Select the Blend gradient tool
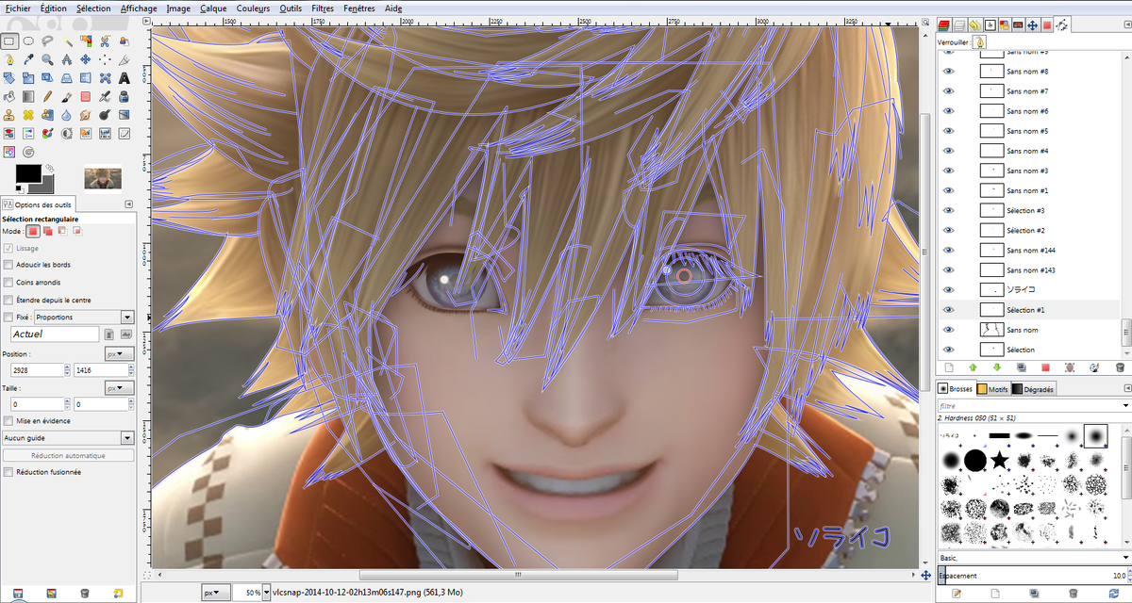 click(x=28, y=97)
